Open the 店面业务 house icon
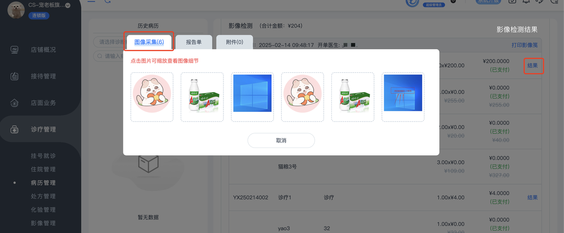This screenshot has width=564, height=233. point(15,103)
